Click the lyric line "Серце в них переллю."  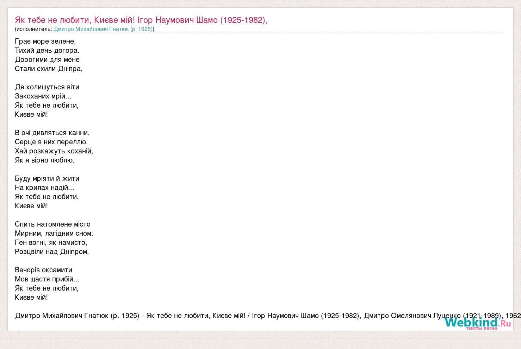pyautogui.click(x=51, y=142)
